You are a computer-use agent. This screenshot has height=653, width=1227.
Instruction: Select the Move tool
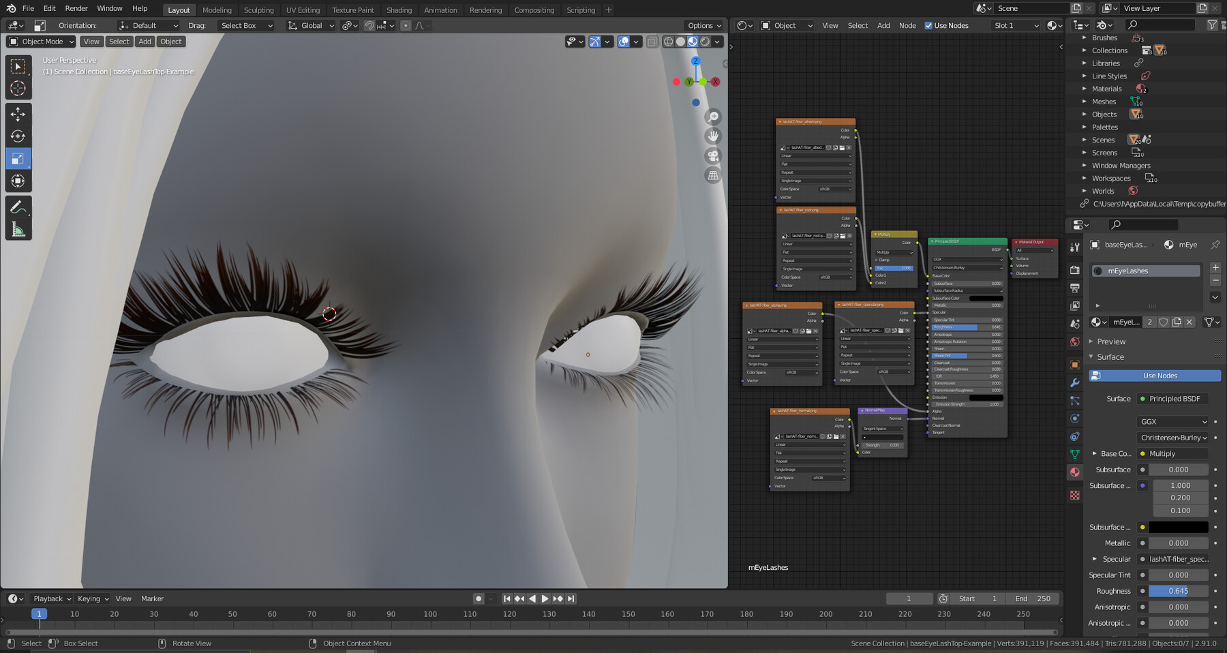pyautogui.click(x=18, y=114)
